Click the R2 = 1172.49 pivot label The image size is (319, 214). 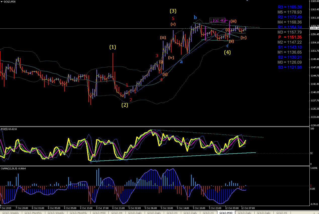(290, 17)
